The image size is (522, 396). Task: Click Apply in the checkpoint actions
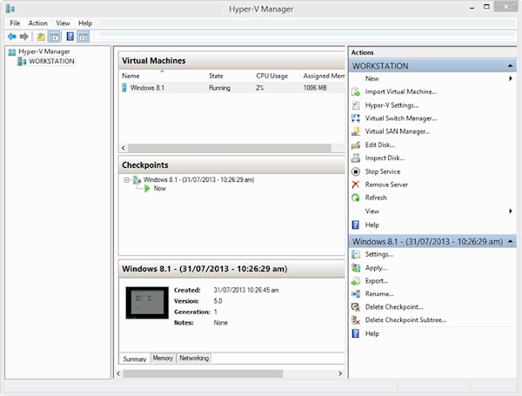(376, 268)
